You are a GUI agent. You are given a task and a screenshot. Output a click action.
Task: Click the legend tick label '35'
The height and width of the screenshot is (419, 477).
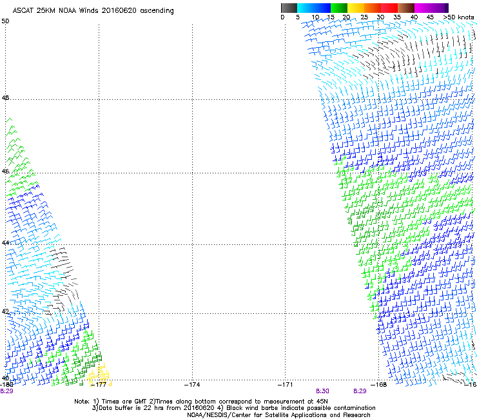click(397, 17)
